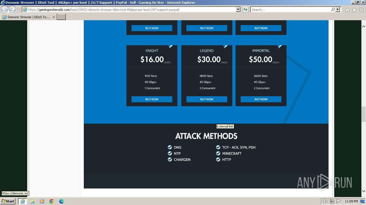This screenshot has width=366, height=205.
Task: Click the 3600 Secs text
Action: point(260,76)
